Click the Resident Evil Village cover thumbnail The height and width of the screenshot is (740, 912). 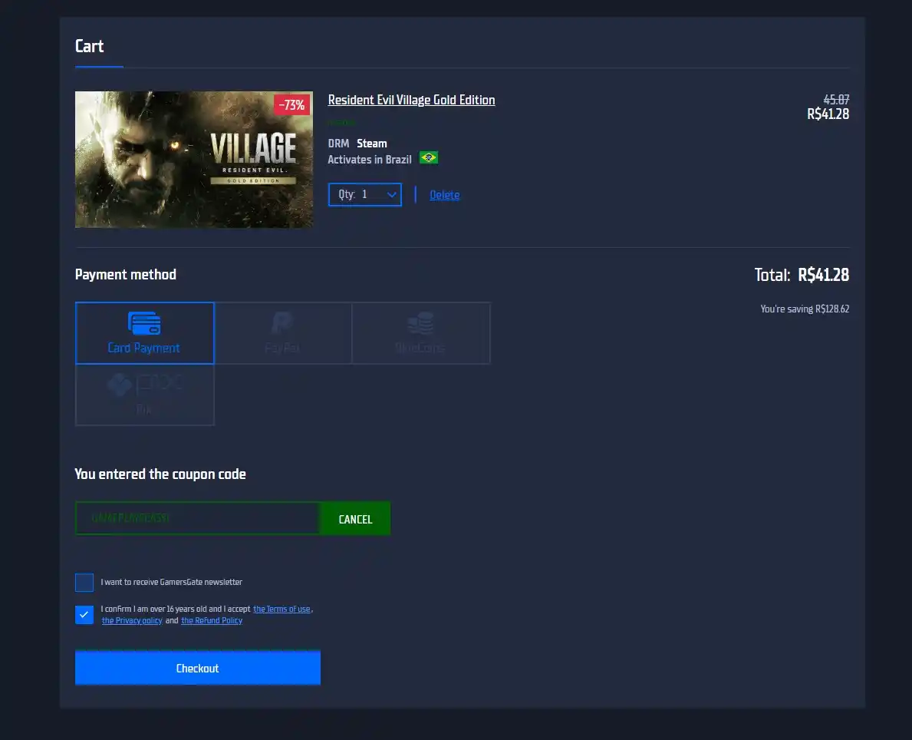[194, 159]
